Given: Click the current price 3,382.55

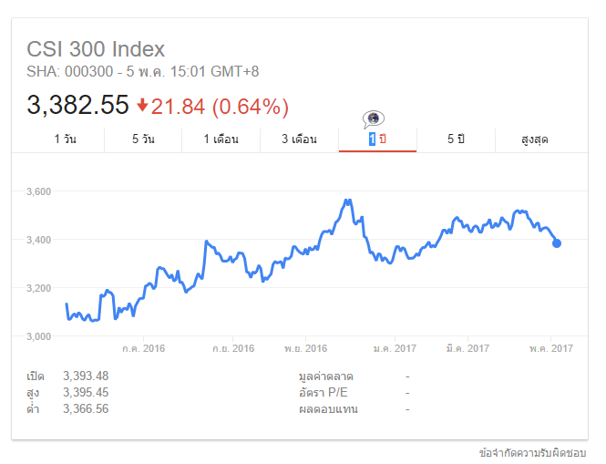Looking at the screenshot, I should pos(78,106).
